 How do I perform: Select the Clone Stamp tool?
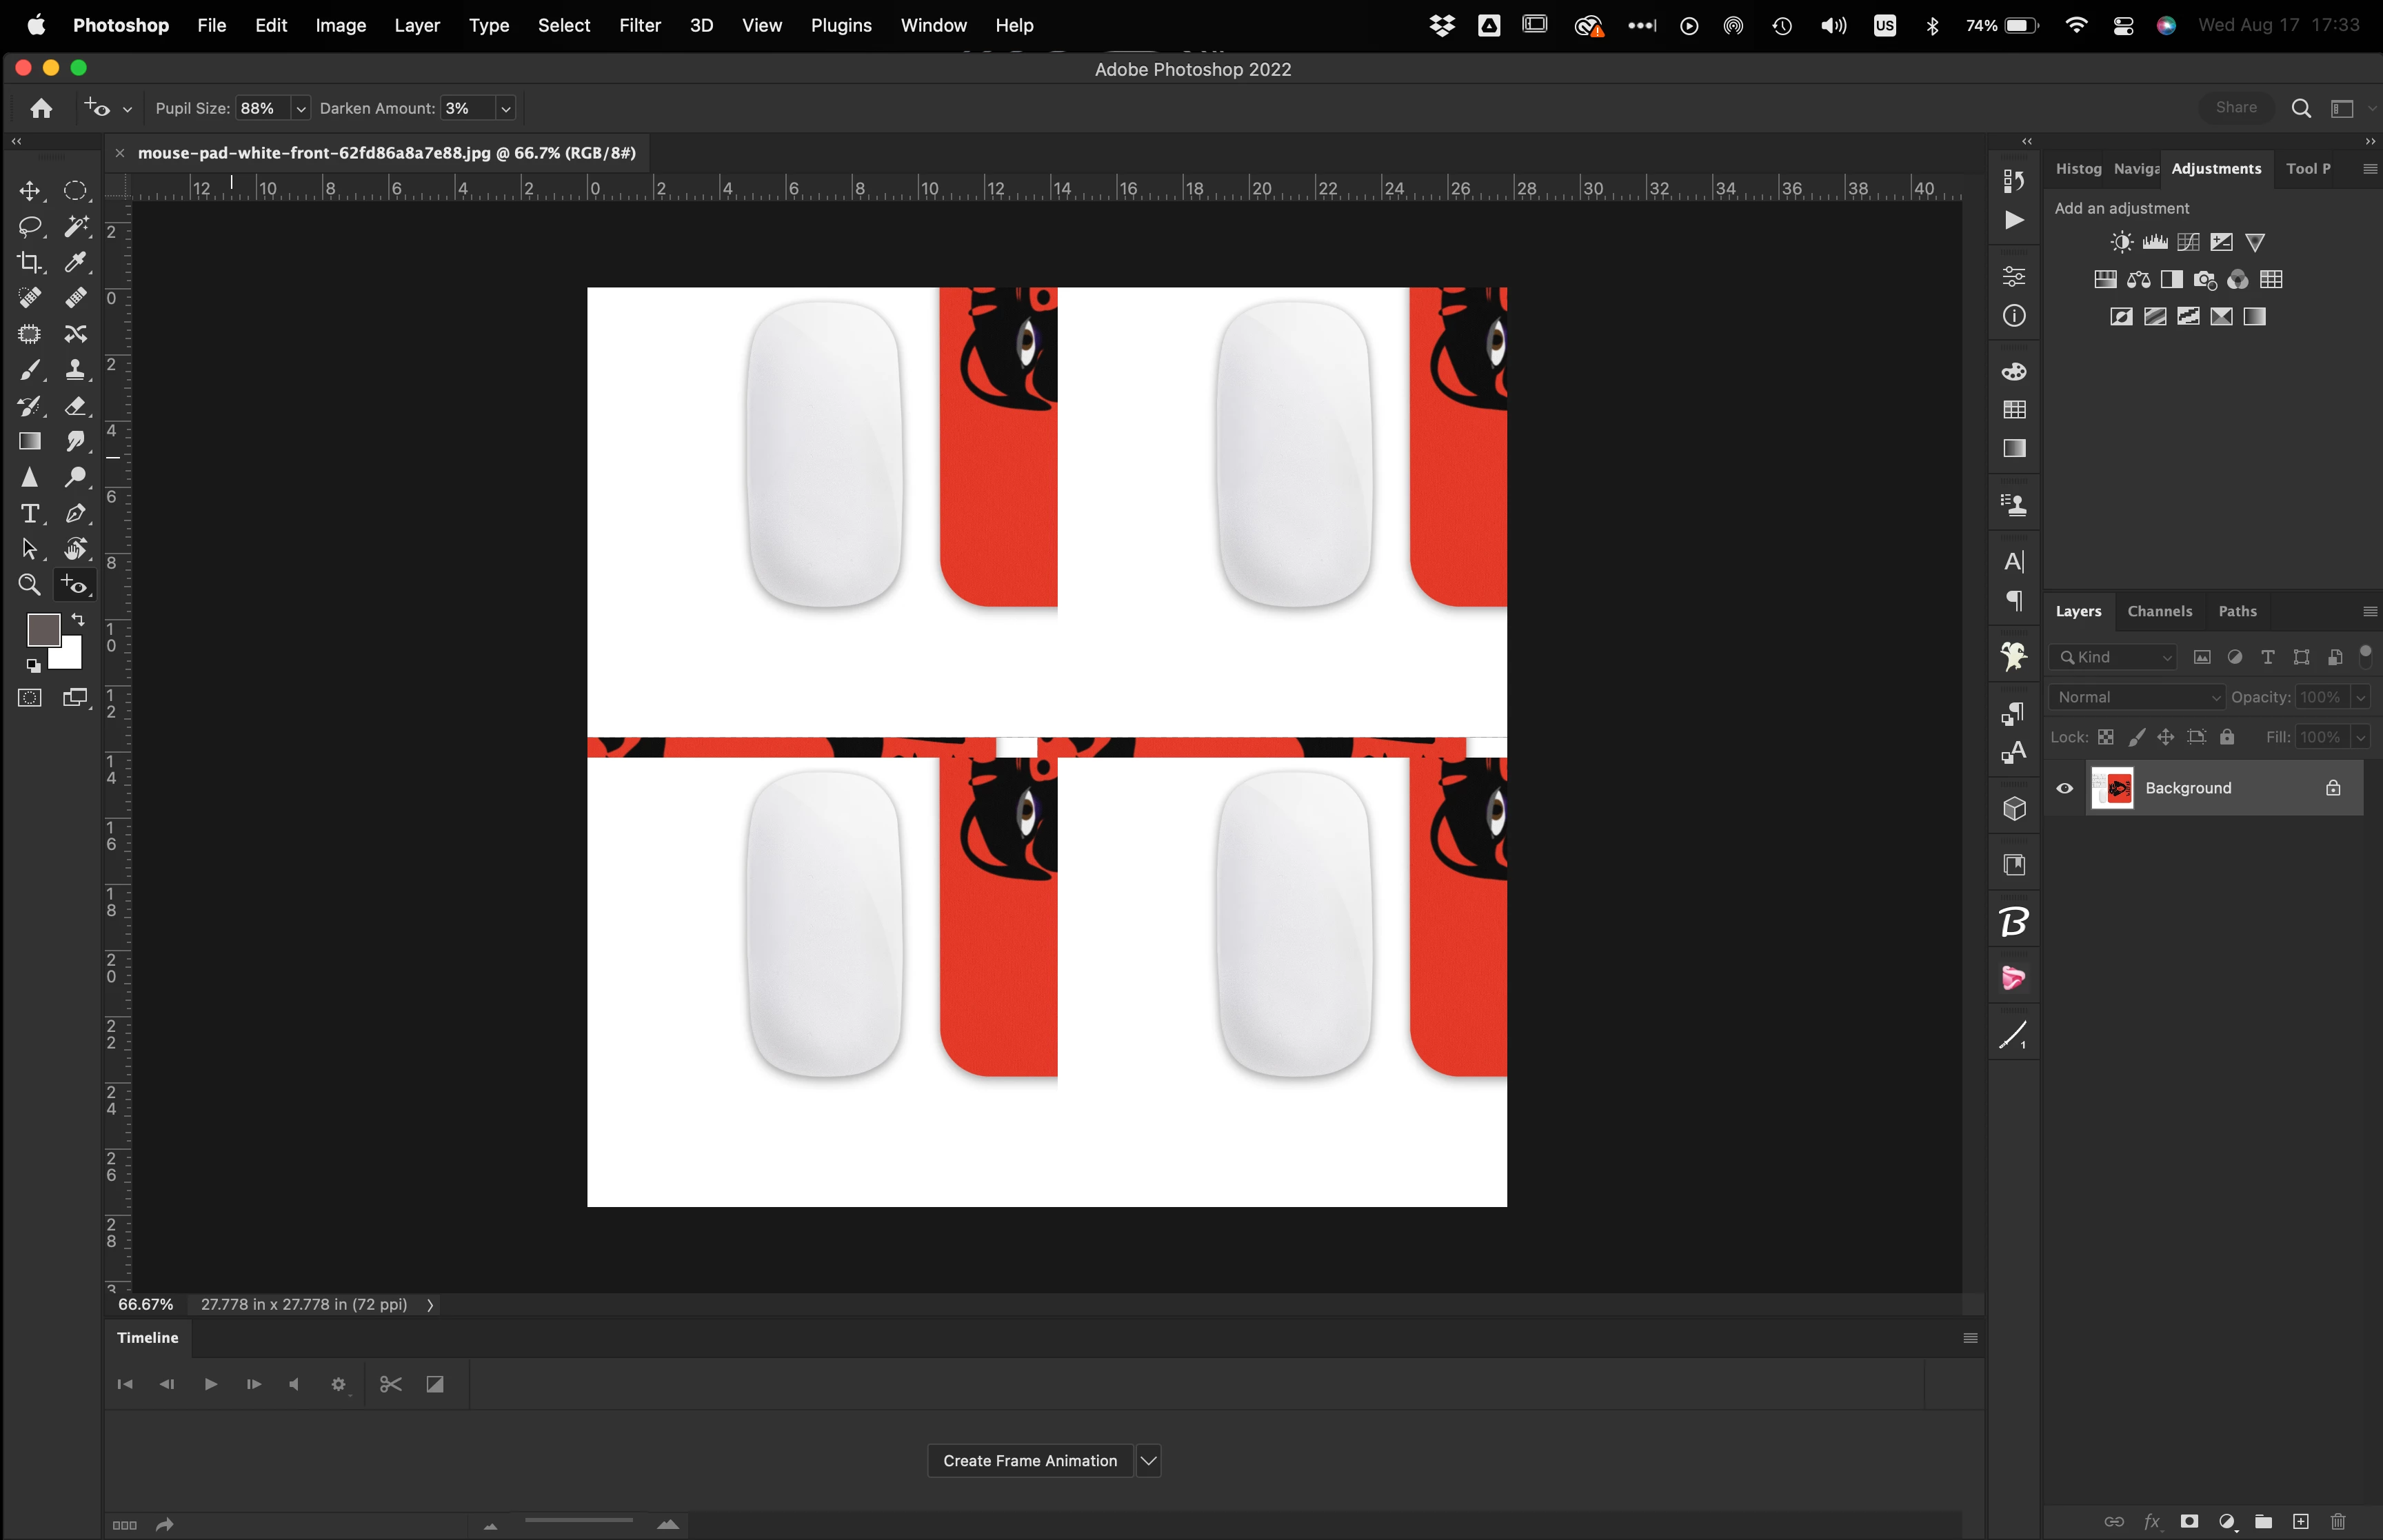(76, 370)
